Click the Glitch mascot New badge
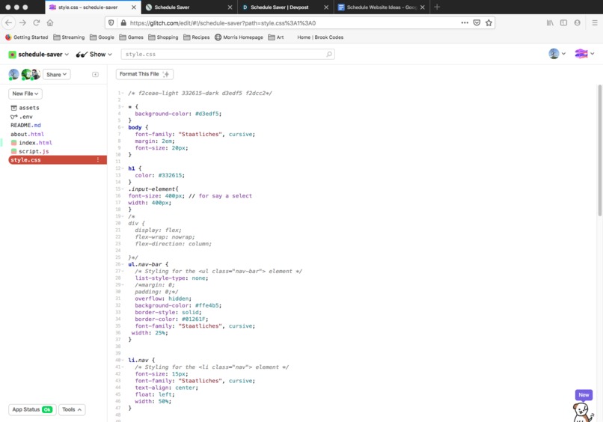The height and width of the screenshot is (422, 603). click(584, 394)
